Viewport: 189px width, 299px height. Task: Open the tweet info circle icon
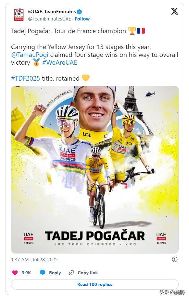point(174,259)
